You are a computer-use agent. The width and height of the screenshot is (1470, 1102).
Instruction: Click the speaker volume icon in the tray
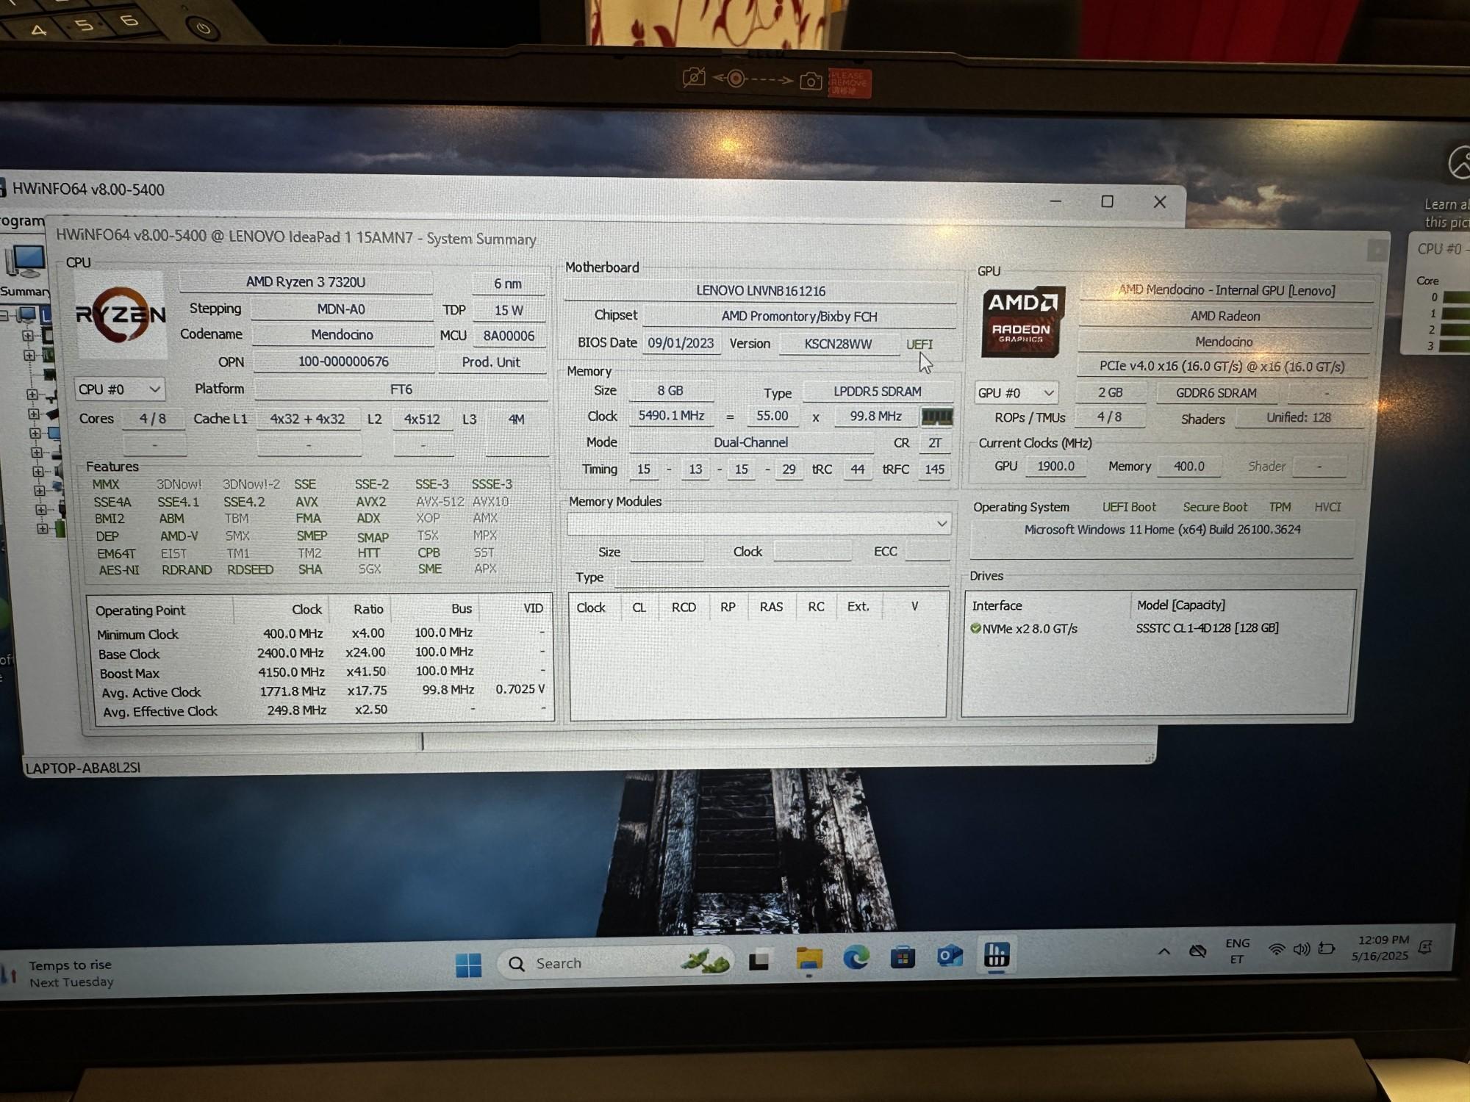click(x=1302, y=948)
